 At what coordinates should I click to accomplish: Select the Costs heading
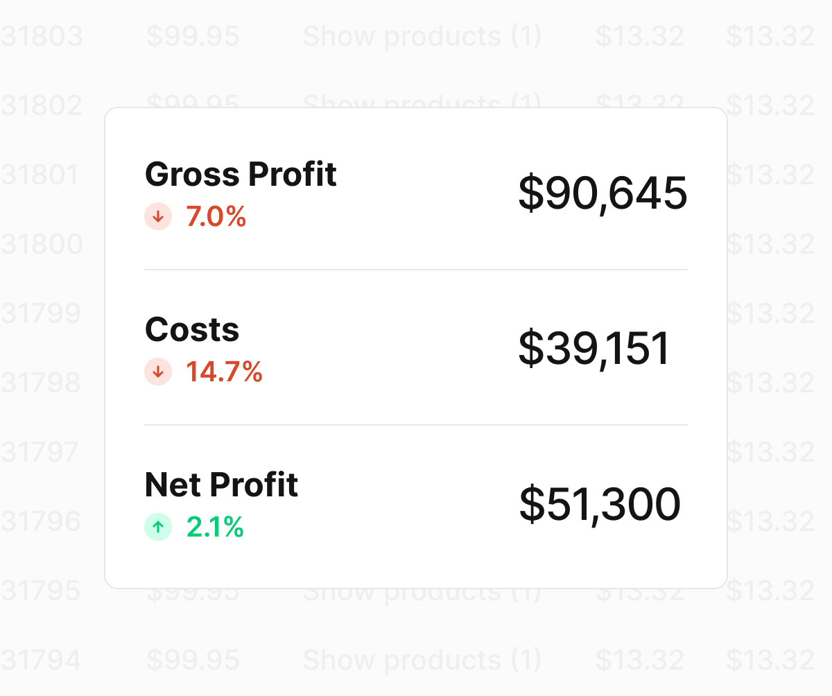pyautogui.click(x=192, y=329)
